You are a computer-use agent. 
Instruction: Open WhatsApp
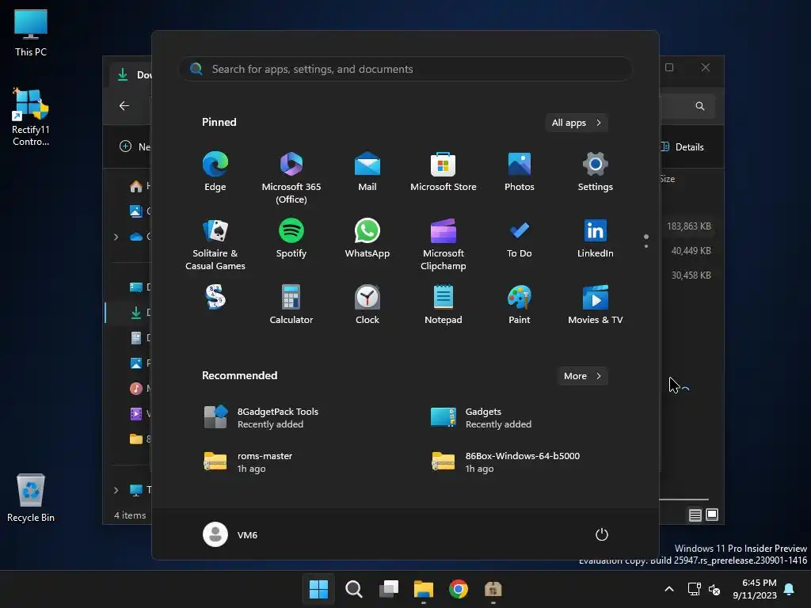click(x=367, y=238)
